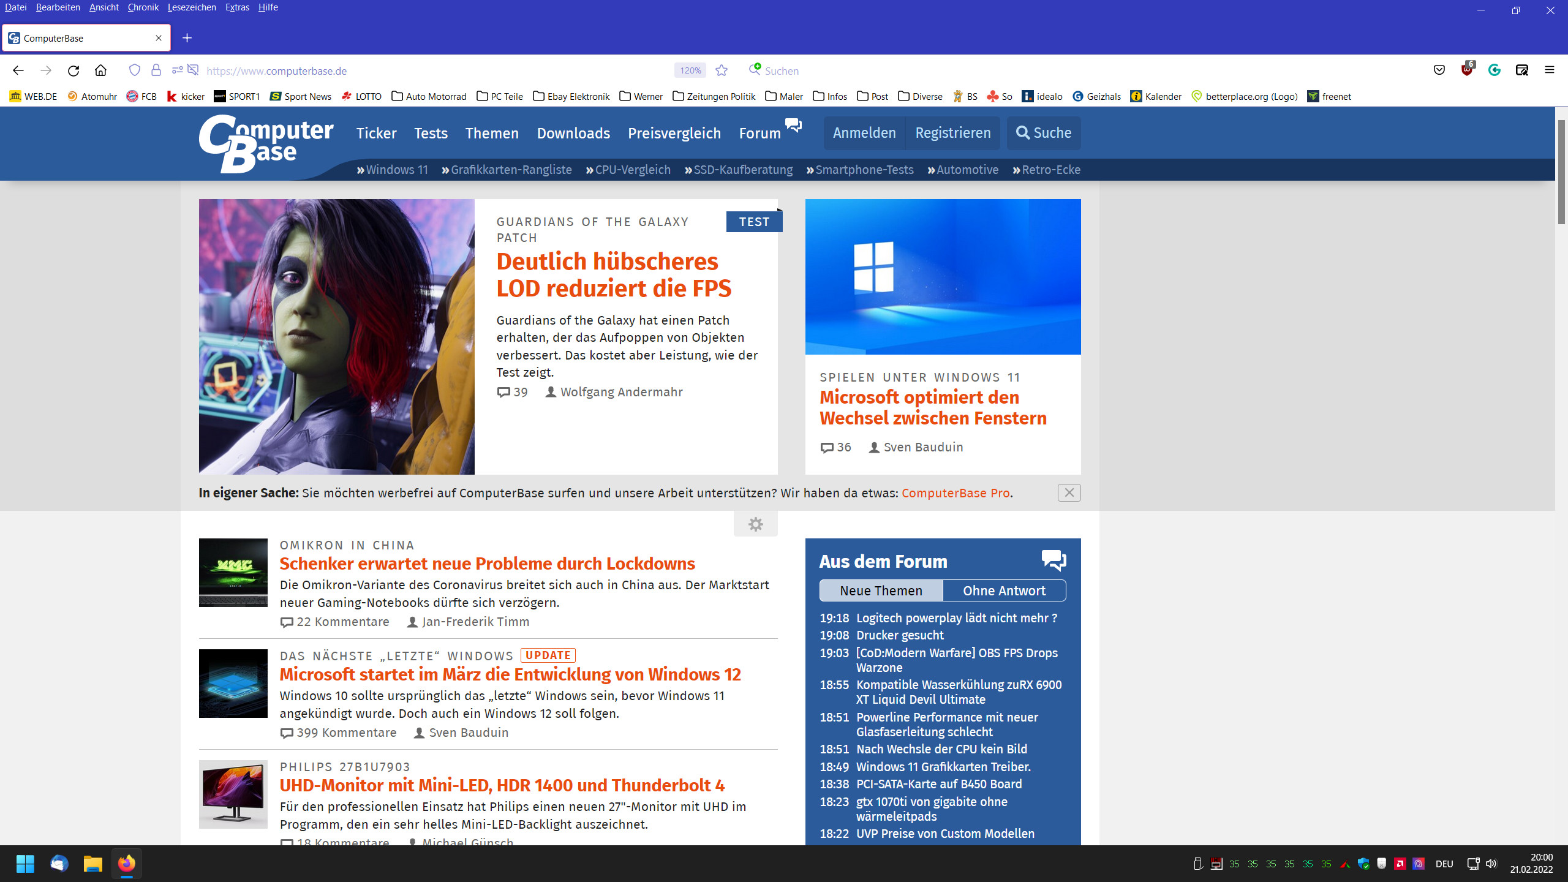This screenshot has width=1568, height=882.
Task: Open the Chronik menu
Action: point(143,7)
